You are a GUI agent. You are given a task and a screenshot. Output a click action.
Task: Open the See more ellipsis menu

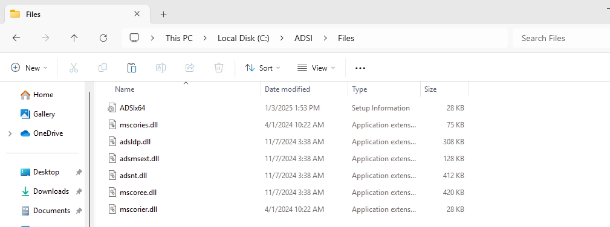click(360, 68)
